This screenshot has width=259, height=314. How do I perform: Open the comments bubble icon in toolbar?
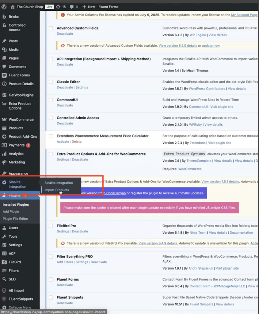point(72,6)
